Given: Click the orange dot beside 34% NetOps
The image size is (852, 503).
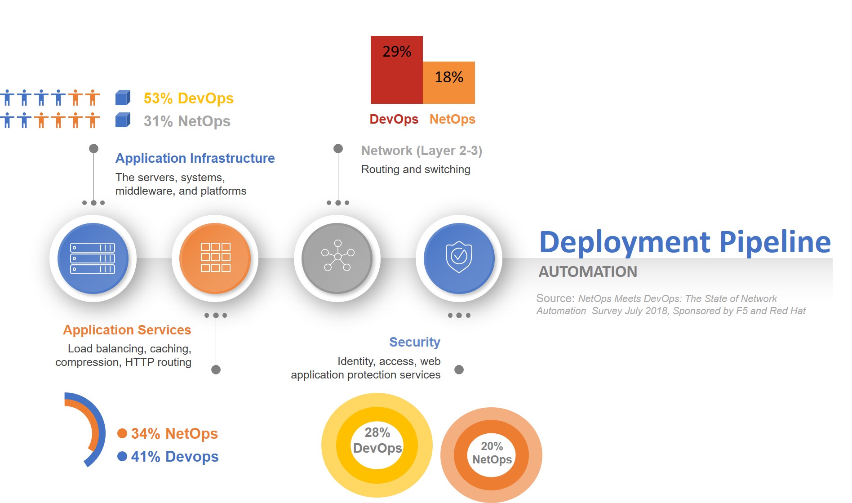Looking at the screenshot, I should [x=122, y=433].
